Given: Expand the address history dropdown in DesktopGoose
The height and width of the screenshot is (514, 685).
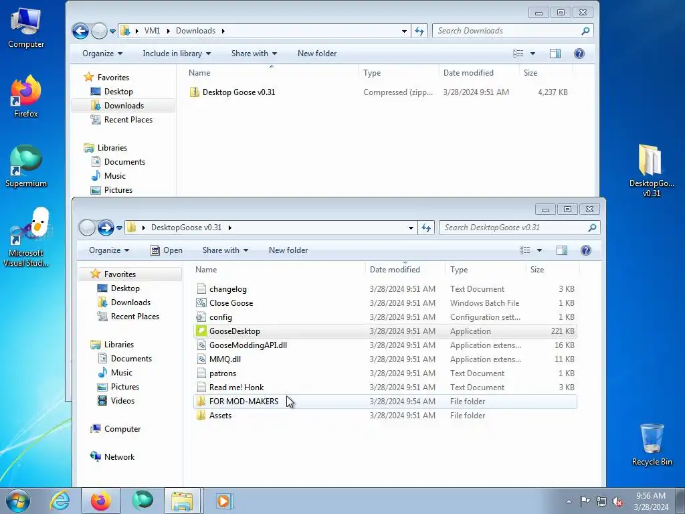Looking at the screenshot, I should 411,228.
